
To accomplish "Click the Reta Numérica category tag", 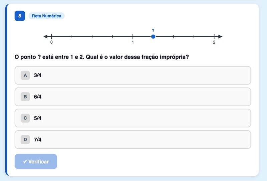I will coord(46,16).
